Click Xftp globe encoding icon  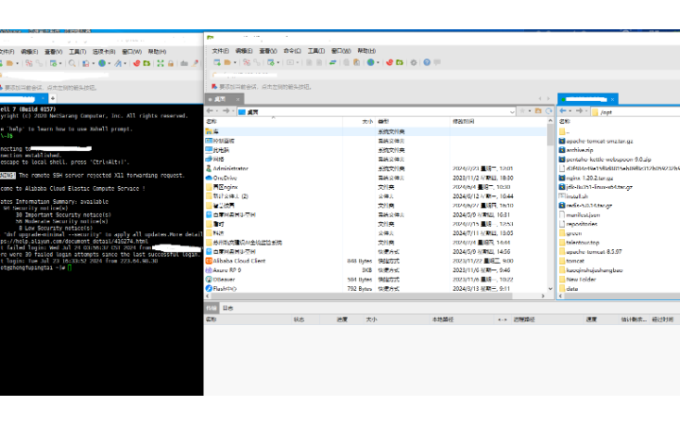click(x=370, y=62)
